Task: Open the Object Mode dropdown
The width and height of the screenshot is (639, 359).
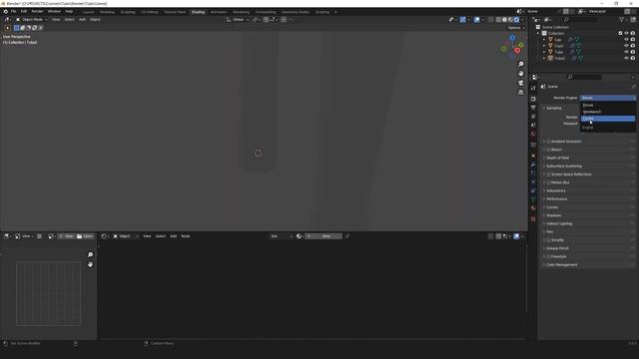Action: [32, 20]
